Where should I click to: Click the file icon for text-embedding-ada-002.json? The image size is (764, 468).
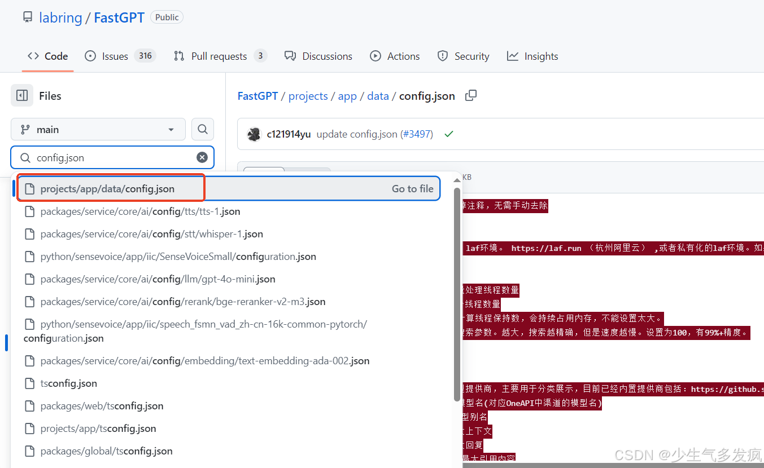[x=30, y=361]
